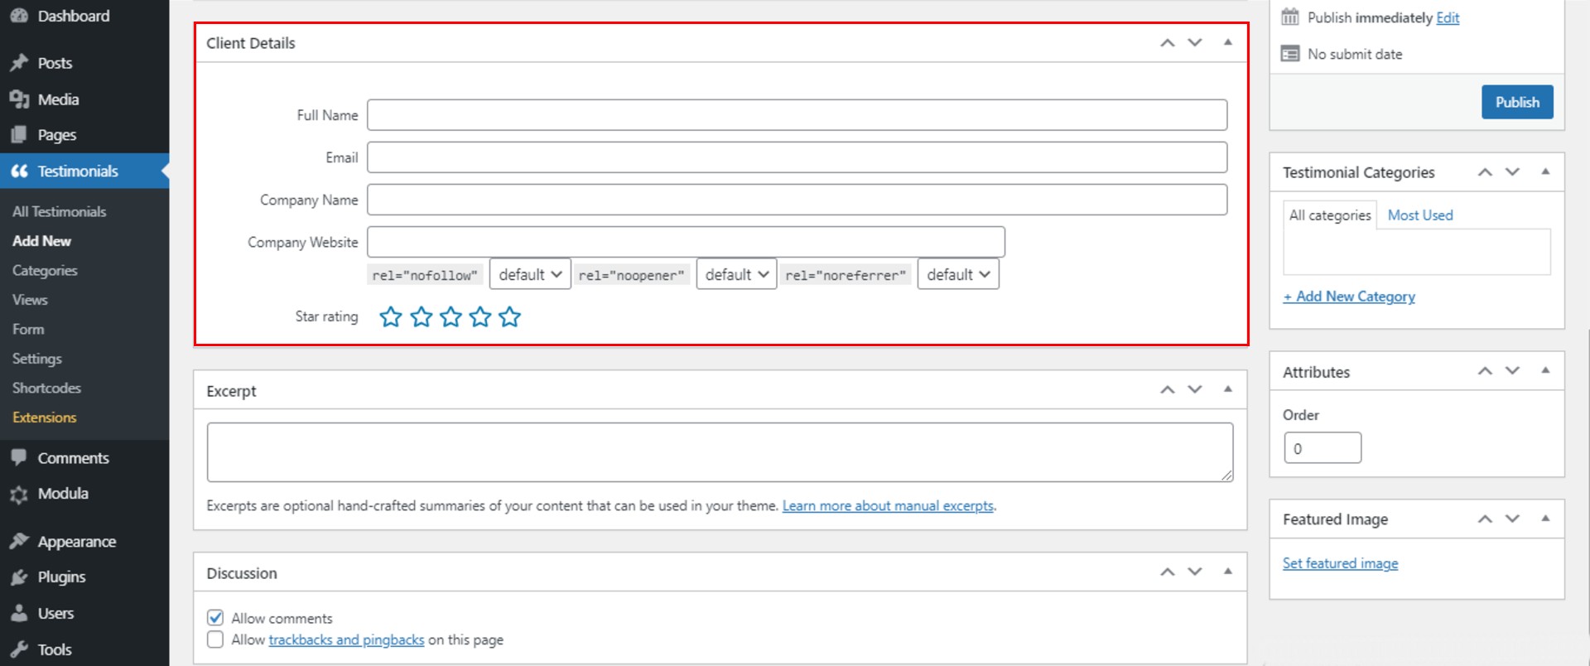Image resolution: width=1590 pixels, height=666 pixels.
Task: Move Client Details panel up
Action: pos(1168,43)
